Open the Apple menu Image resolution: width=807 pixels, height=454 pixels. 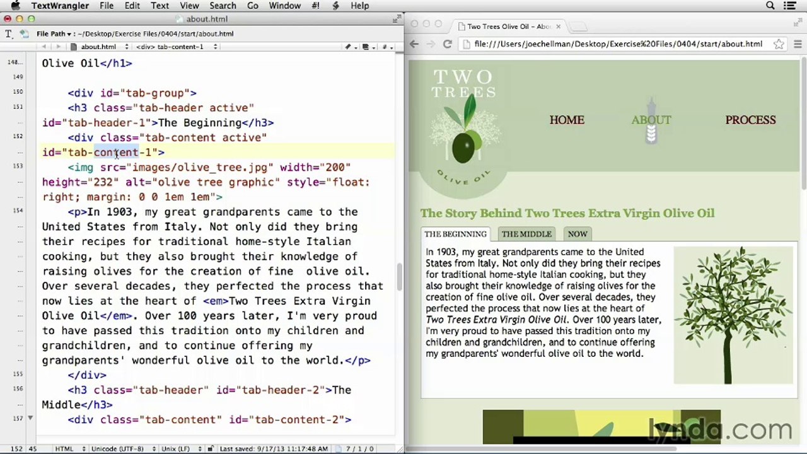[x=15, y=6]
